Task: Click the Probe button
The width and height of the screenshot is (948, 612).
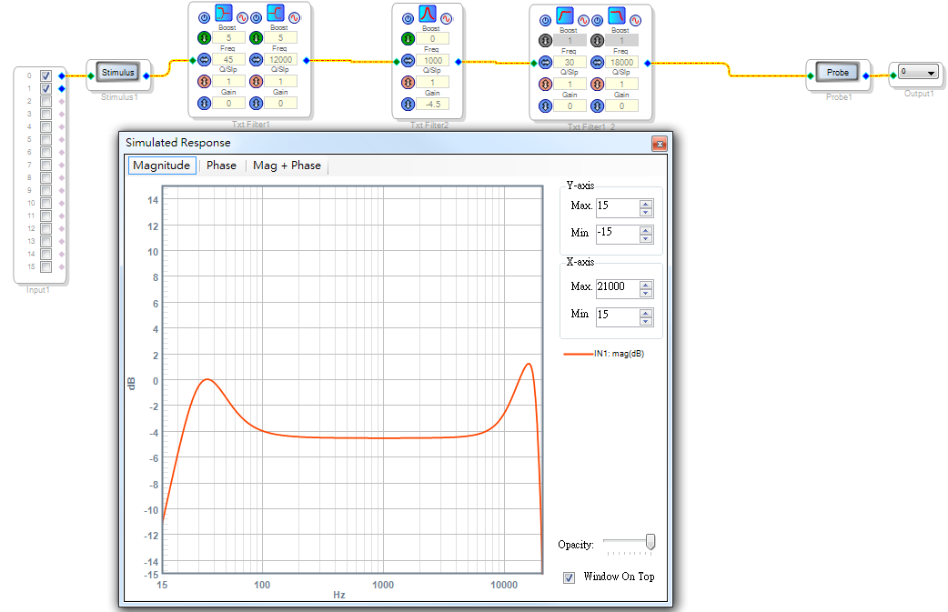Action: pyautogui.click(x=838, y=73)
